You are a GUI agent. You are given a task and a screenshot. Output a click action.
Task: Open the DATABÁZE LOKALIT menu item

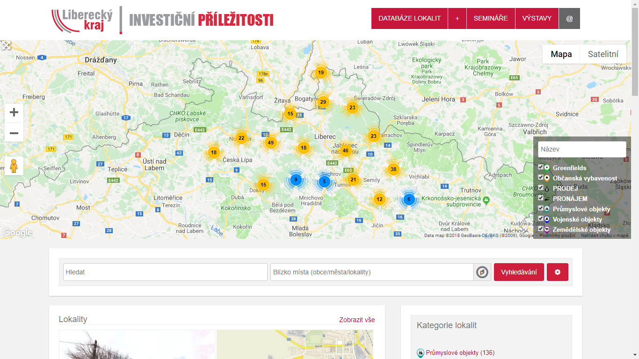click(x=409, y=18)
